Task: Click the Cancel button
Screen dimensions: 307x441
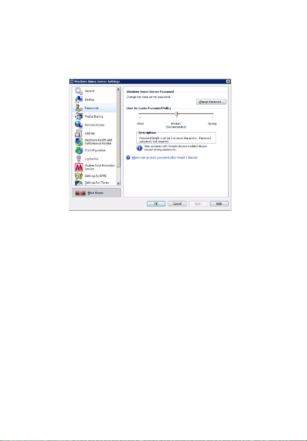Action: point(177,204)
